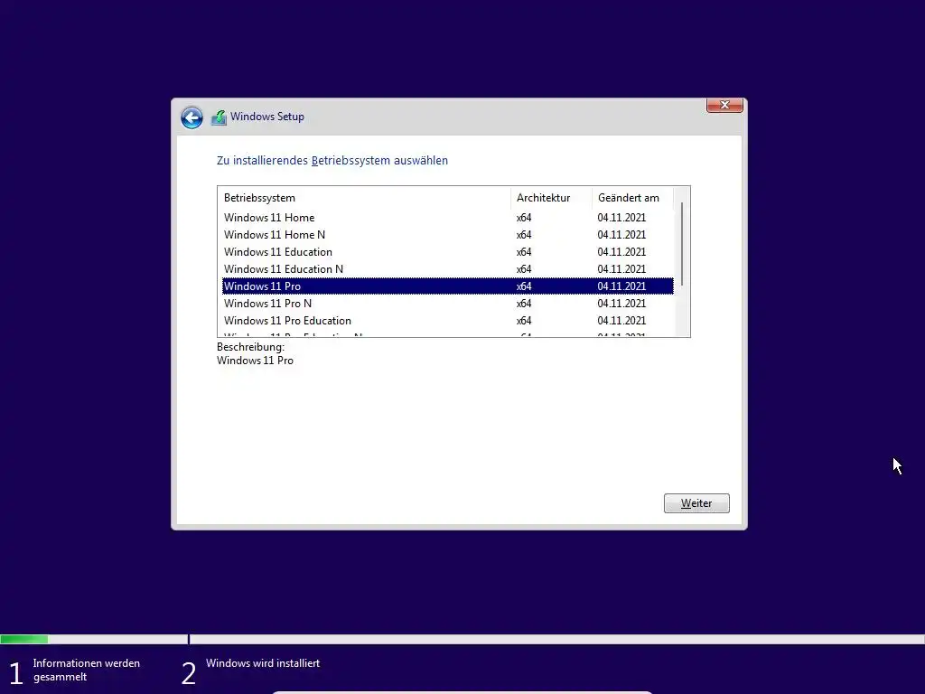The width and height of the screenshot is (925, 694).
Task: Click the Geändert am column header
Action: pos(632,198)
